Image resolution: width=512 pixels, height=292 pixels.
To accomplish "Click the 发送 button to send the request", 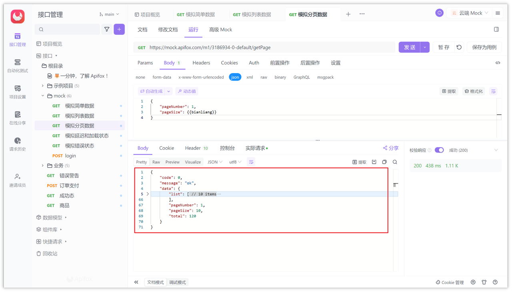I will [x=409, y=47].
